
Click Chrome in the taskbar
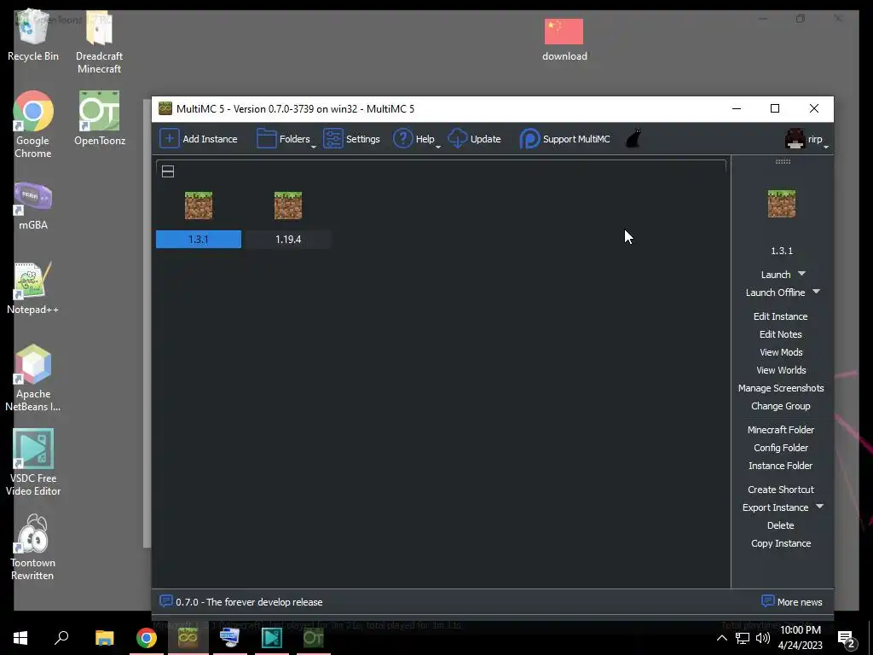point(147,638)
